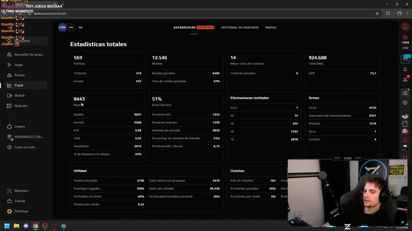The height and width of the screenshot is (231, 412).
Task: Open the three-dots game menu
Action: 71,27
